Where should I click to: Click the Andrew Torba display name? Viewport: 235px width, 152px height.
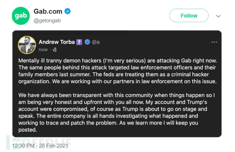[x=57, y=42]
